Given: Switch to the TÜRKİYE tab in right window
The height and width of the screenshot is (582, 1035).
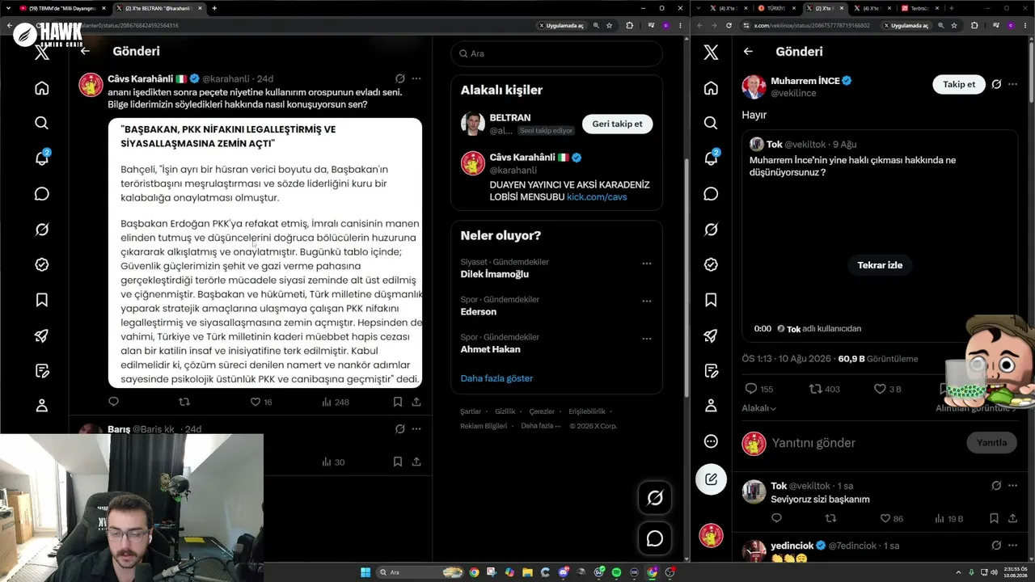Looking at the screenshot, I should 776,8.
